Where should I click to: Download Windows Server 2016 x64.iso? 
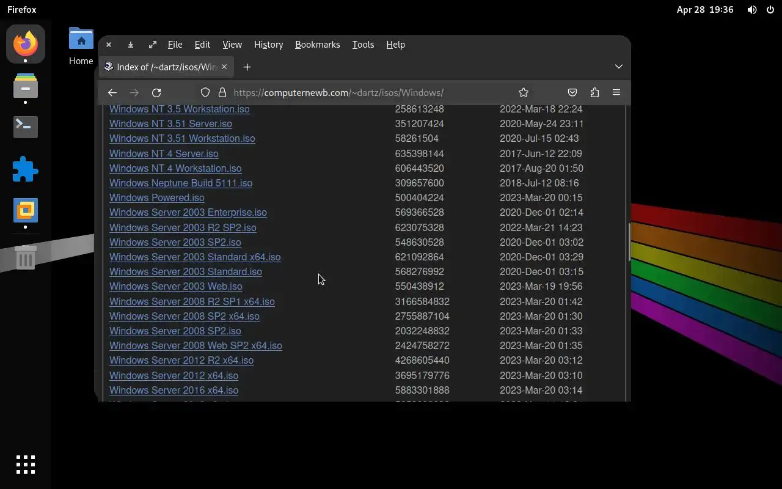(x=174, y=391)
